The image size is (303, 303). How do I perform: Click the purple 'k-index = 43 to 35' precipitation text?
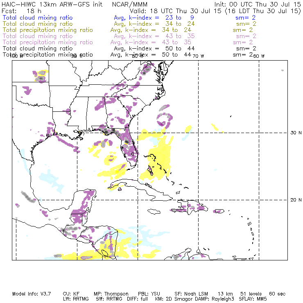click(158, 42)
